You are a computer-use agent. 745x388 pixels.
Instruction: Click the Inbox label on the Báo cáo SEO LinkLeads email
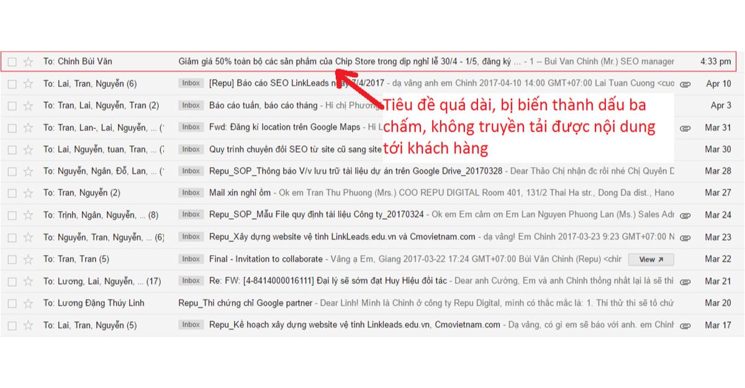(191, 83)
